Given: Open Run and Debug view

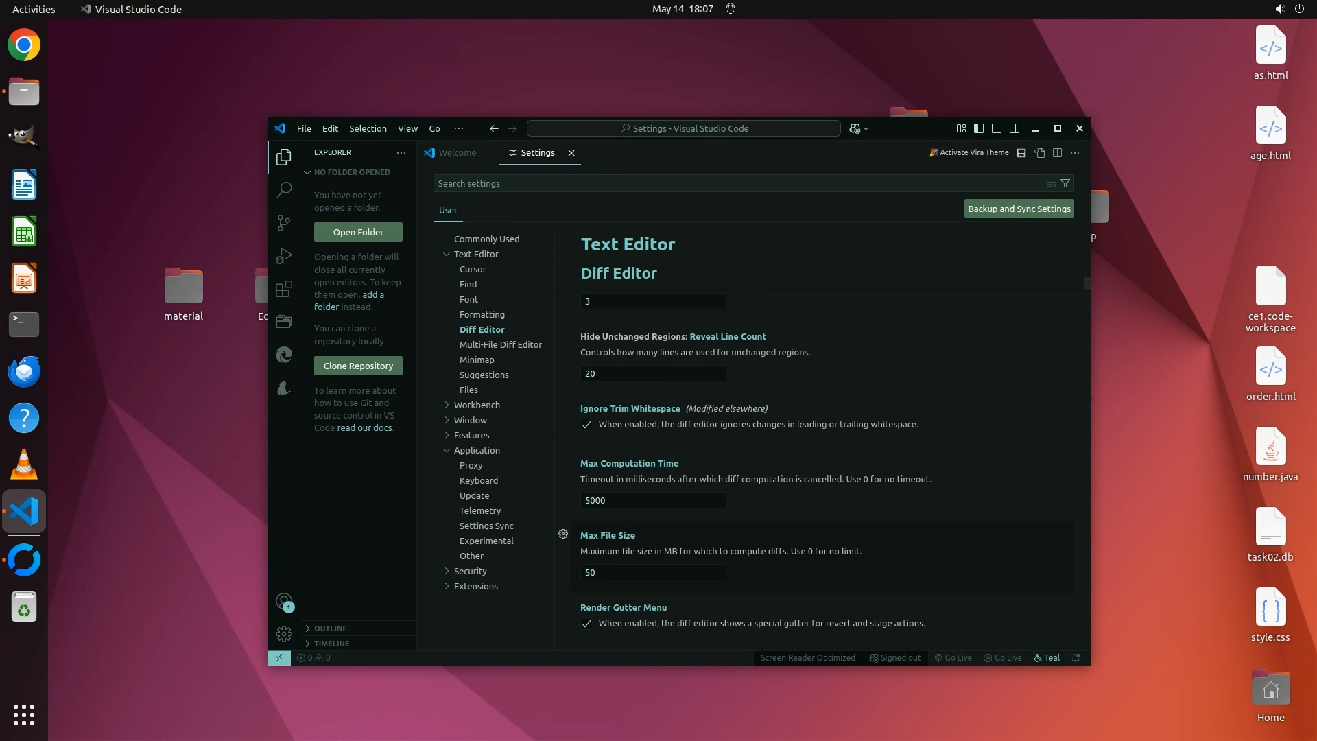Looking at the screenshot, I should coord(284,256).
